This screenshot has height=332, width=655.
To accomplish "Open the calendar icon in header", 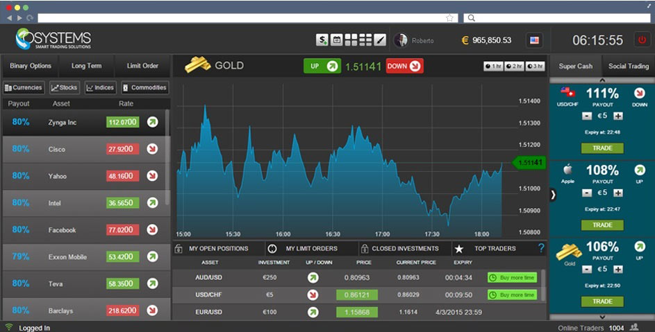I will pyautogui.click(x=336, y=40).
